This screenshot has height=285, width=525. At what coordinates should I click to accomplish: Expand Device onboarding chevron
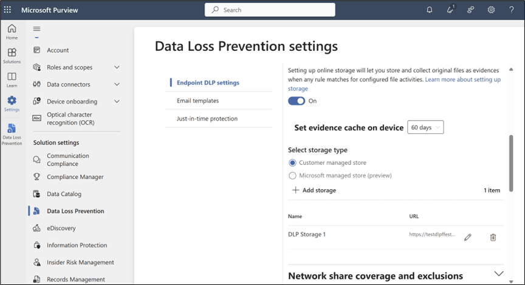click(x=117, y=101)
